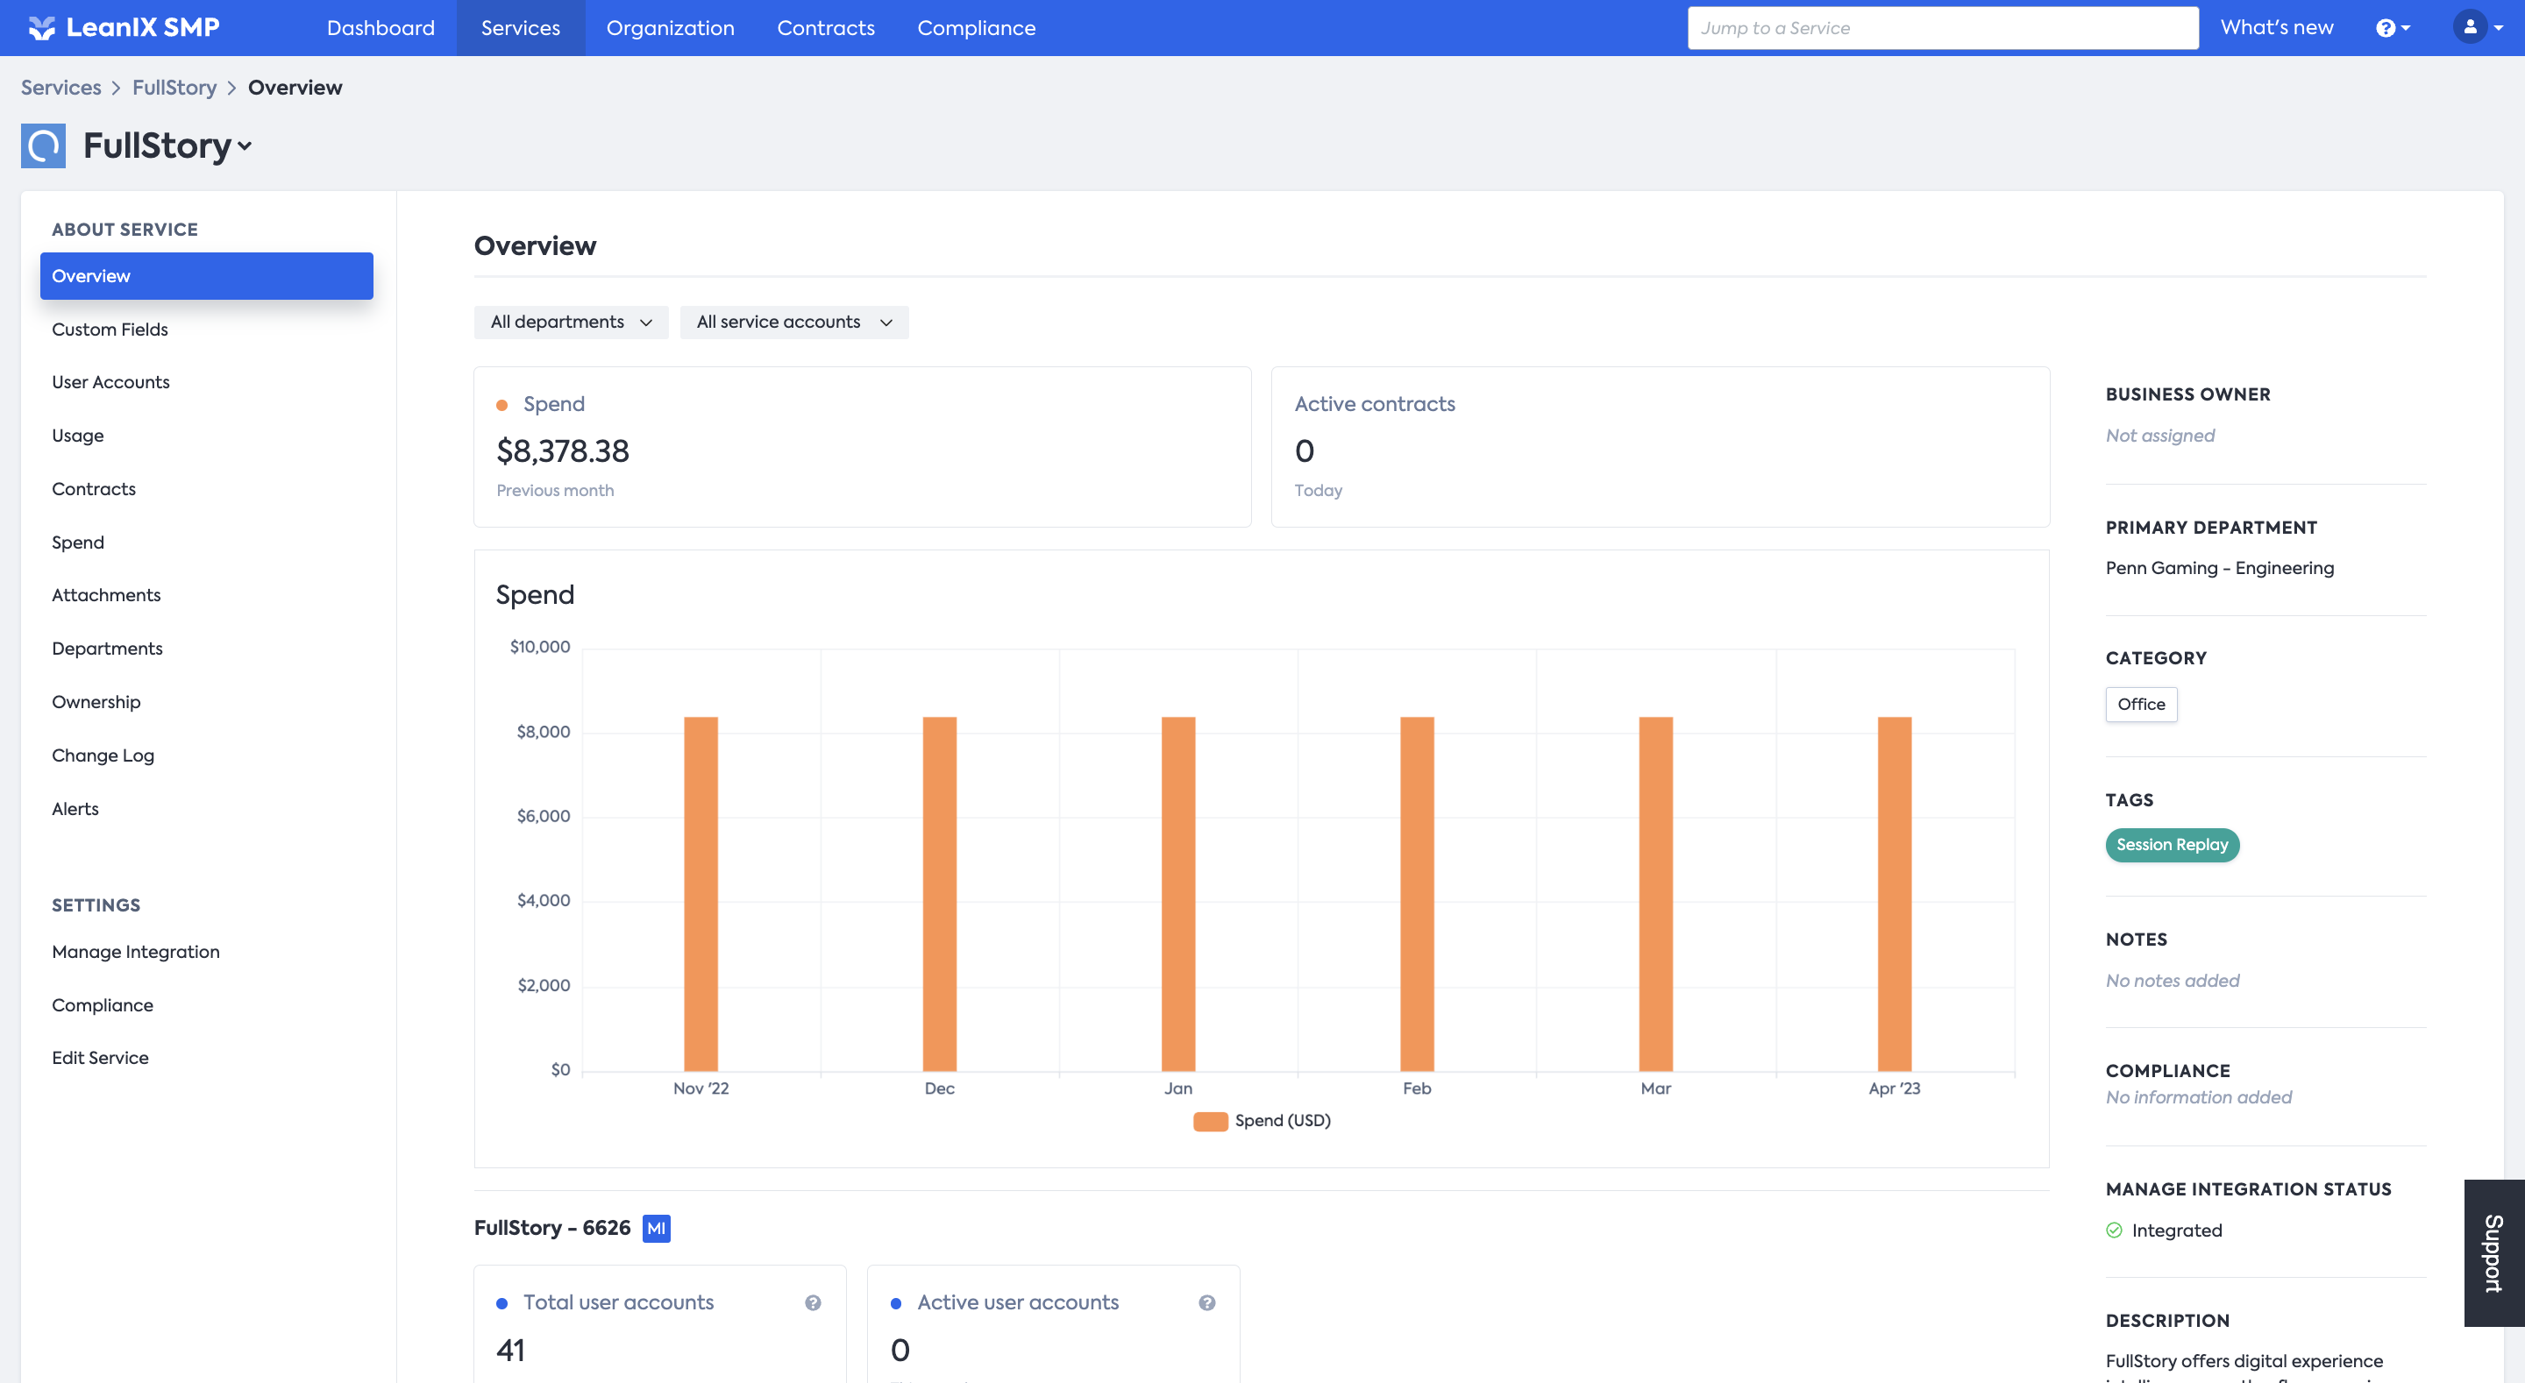The width and height of the screenshot is (2525, 1383).
Task: Open the FullStory service switcher chevron
Action: pyautogui.click(x=245, y=146)
